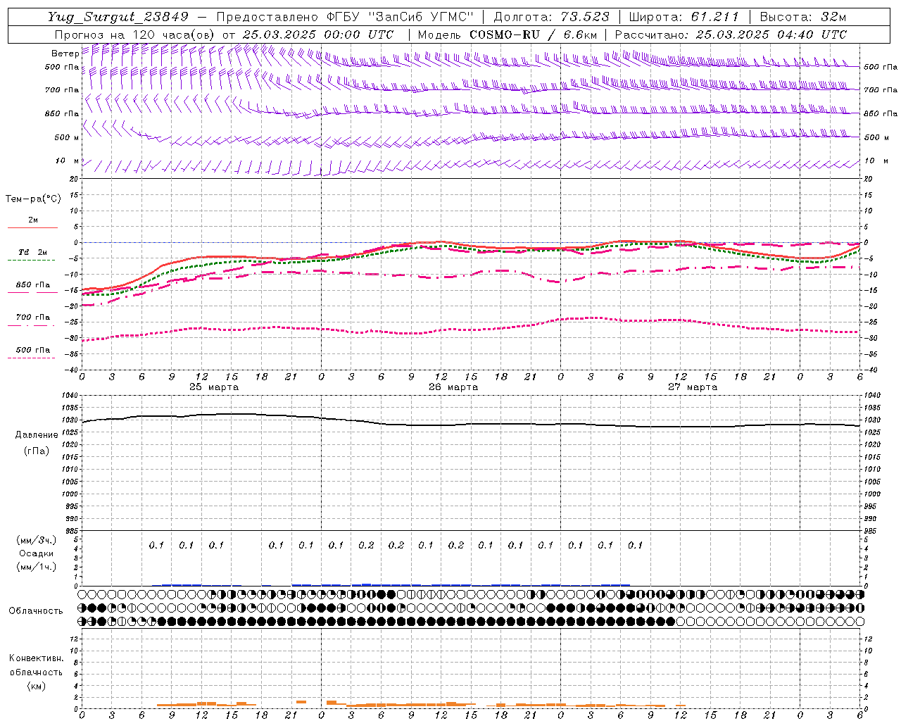901x721 pixels.
Task: Click the solid red 2м legend line
Action: click(32, 227)
